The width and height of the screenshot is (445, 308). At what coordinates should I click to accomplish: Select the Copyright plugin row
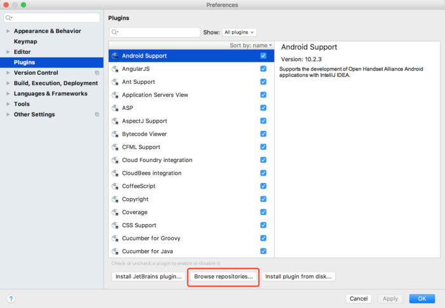[x=191, y=199]
